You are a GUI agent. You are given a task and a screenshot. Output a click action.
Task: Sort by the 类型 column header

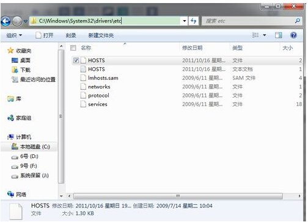[x=238, y=48]
